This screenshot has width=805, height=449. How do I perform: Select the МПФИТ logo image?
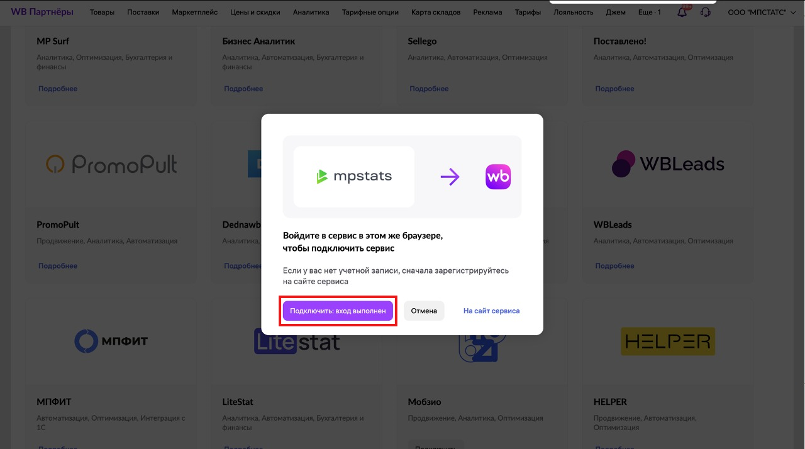(111, 341)
